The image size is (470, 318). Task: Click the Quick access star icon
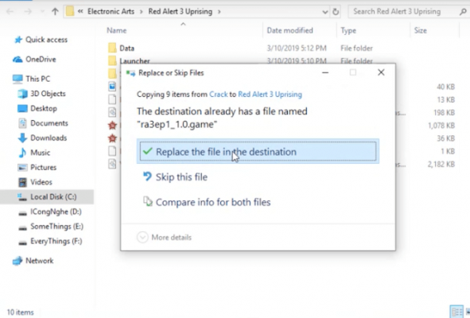(18, 40)
